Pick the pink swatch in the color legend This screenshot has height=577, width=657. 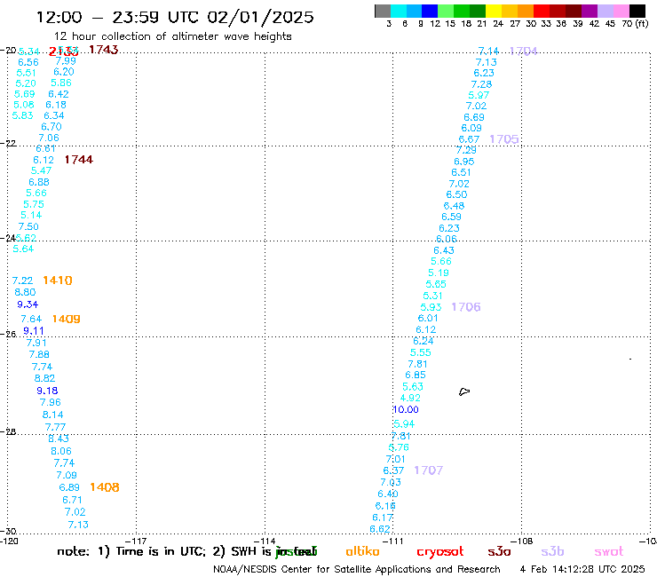pyautogui.click(x=621, y=11)
